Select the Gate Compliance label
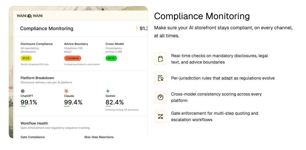Screen dimensions: 306x150 pos(33,137)
